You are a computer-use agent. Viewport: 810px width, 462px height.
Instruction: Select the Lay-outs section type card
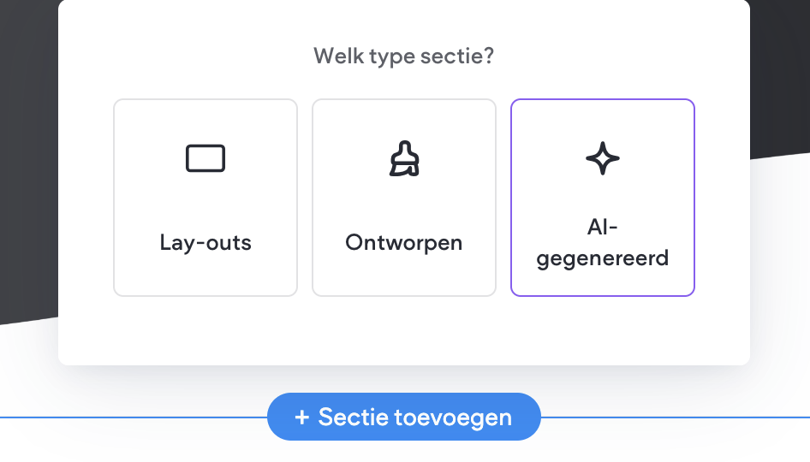[x=205, y=198]
